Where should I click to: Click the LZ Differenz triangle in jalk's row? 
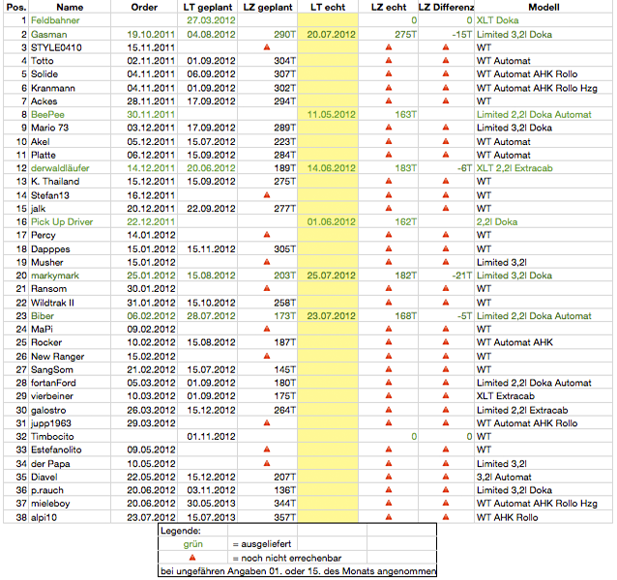point(446,208)
